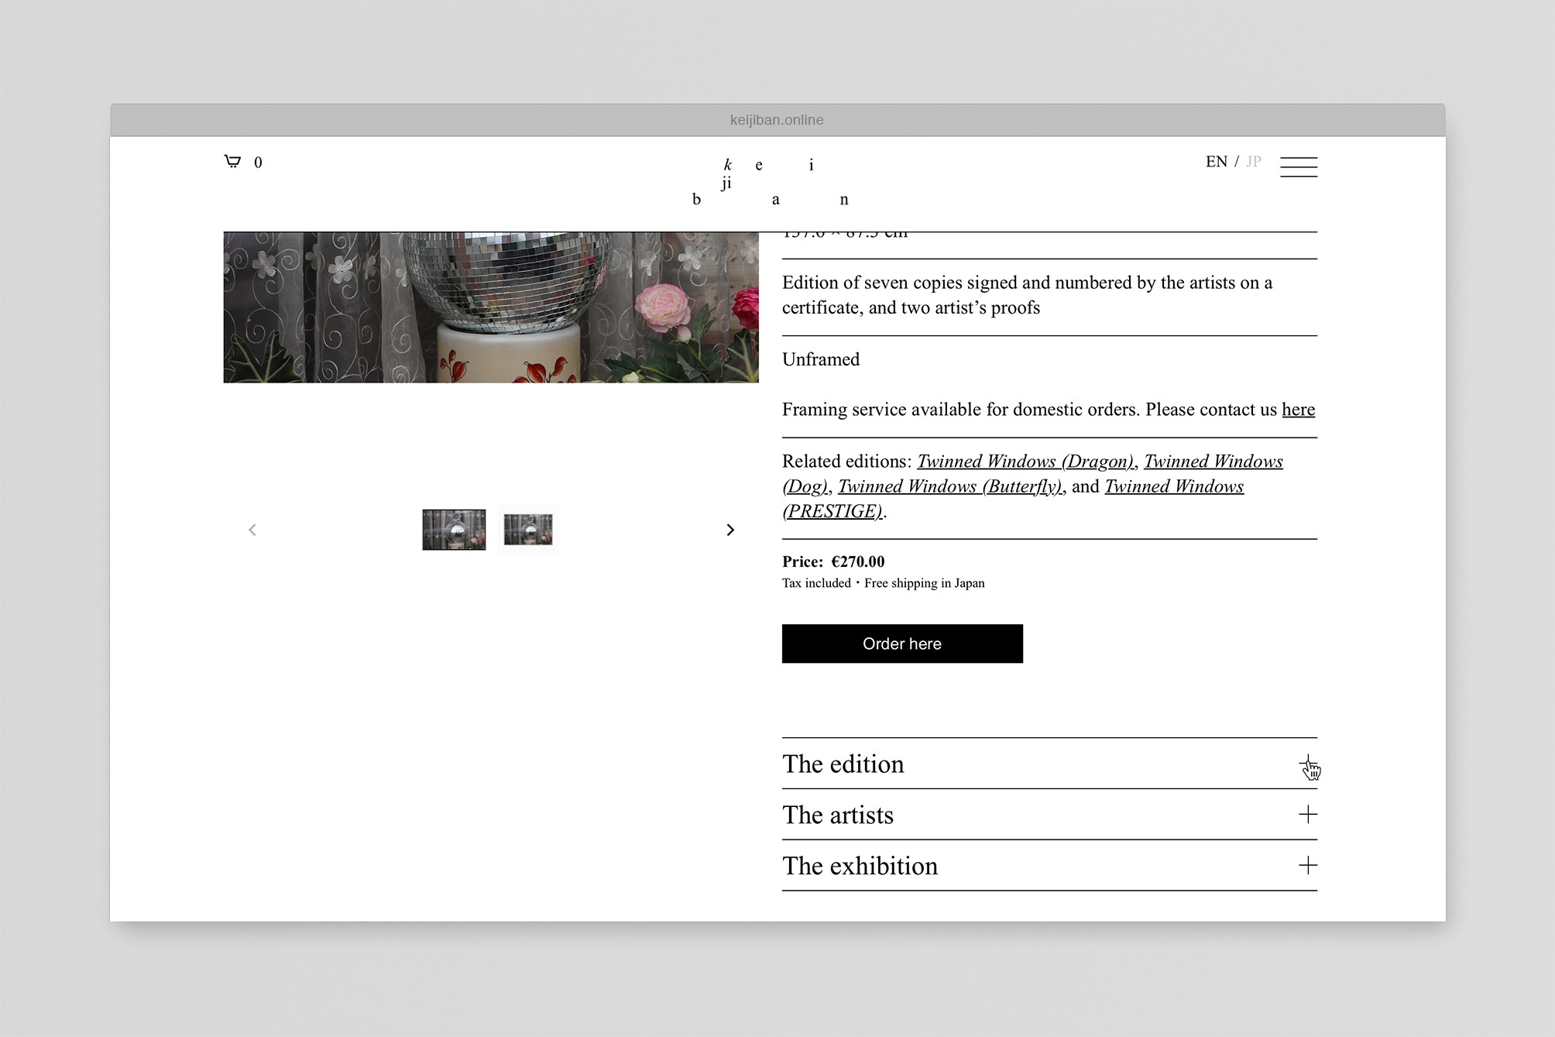1555x1037 pixels.
Task: Select the first disco ball thumbnail
Action: 454,530
